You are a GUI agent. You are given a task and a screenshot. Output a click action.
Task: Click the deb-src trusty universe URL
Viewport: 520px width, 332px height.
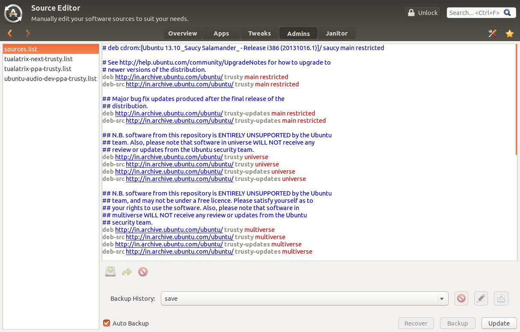coord(180,164)
